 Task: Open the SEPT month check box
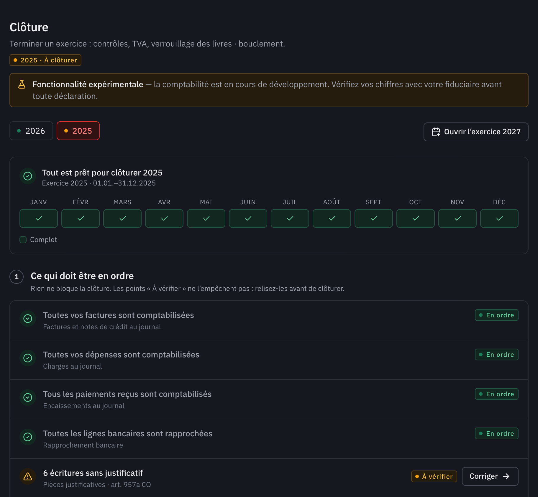coord(374,218)
